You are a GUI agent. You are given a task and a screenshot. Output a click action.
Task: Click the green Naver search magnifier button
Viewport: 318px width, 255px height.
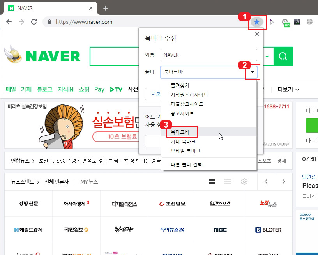click(x=283, y=56)
